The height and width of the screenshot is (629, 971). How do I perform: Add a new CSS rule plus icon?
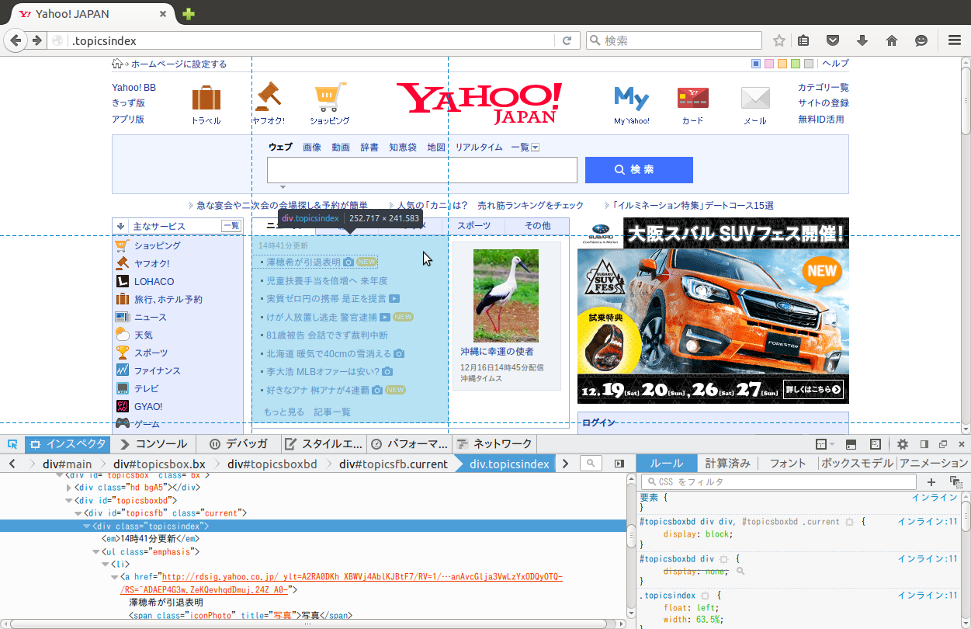pyautogui.click(x=931, y=482)
